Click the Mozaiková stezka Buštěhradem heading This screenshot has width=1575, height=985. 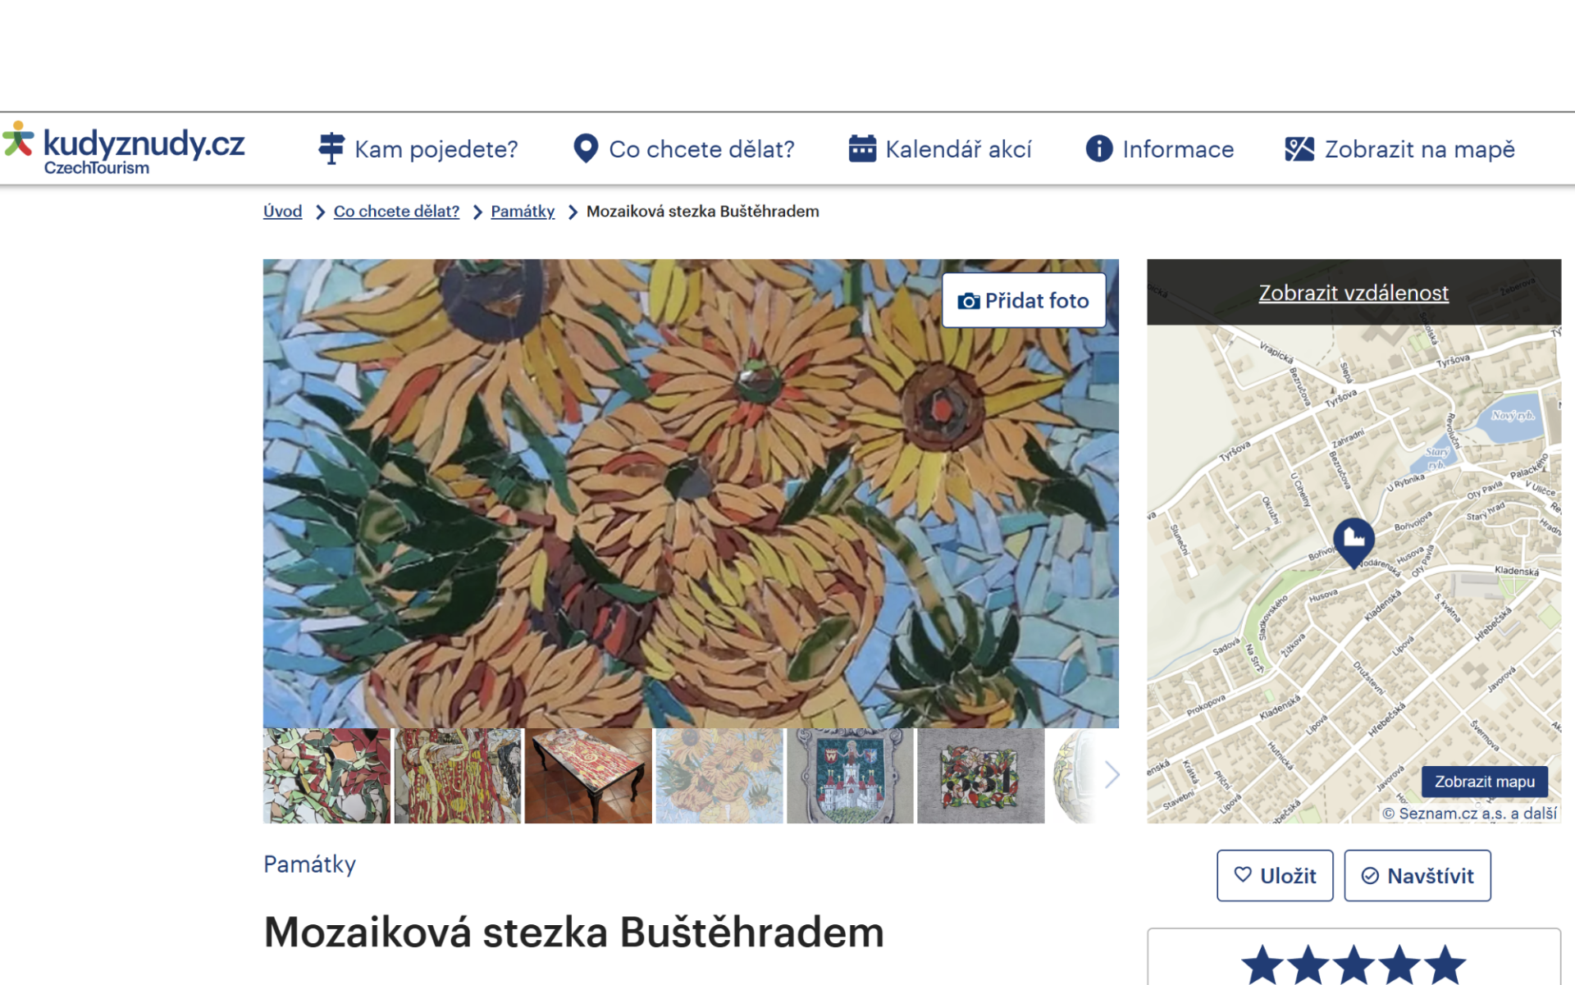point(574,933)
